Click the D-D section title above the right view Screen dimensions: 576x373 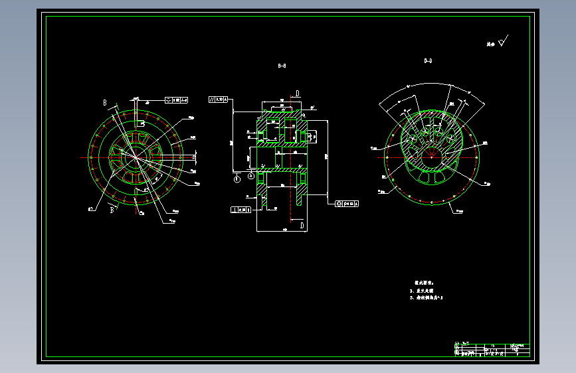coord(428,60)
